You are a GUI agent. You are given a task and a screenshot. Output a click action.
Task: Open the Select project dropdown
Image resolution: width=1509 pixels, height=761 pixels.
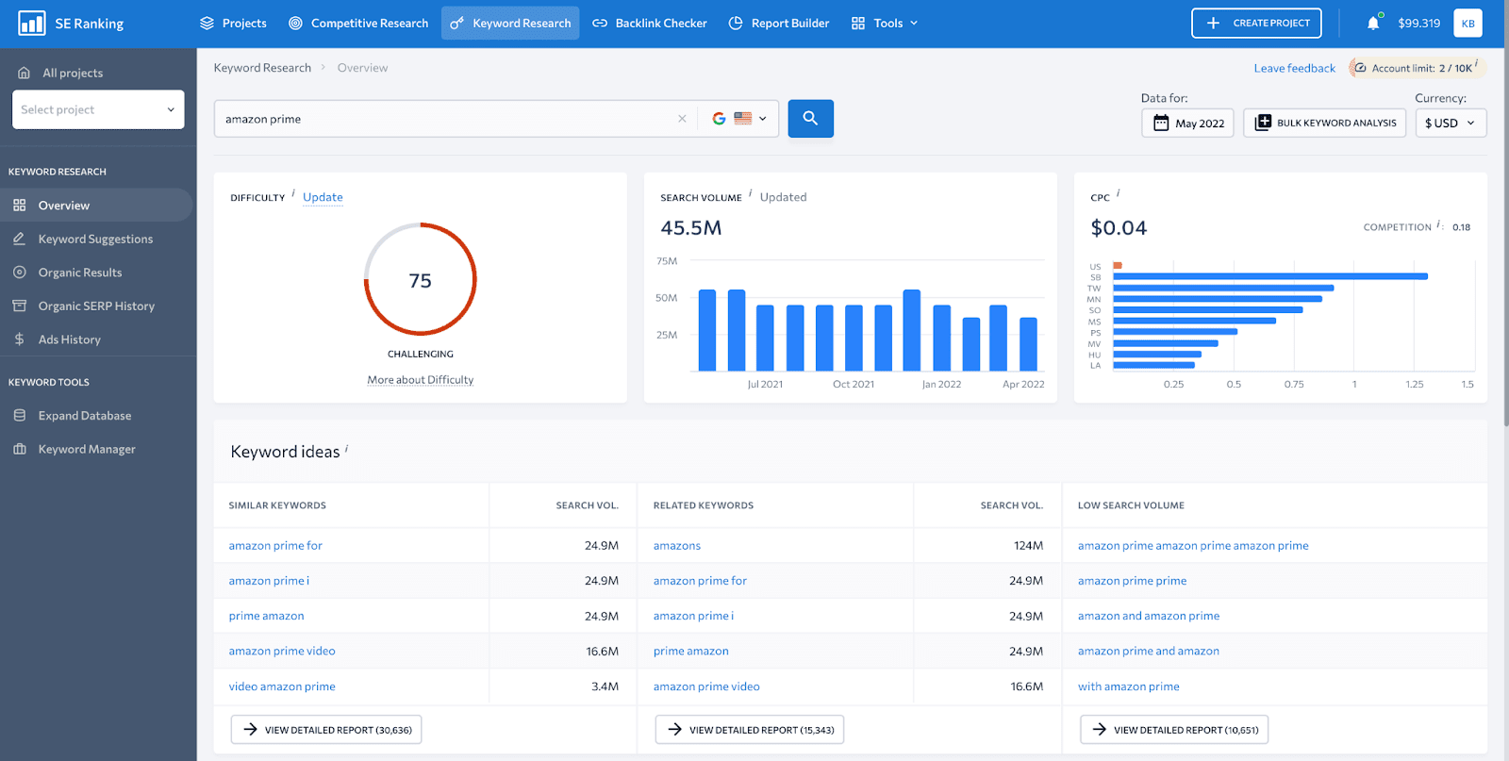(x=98, y=109)
